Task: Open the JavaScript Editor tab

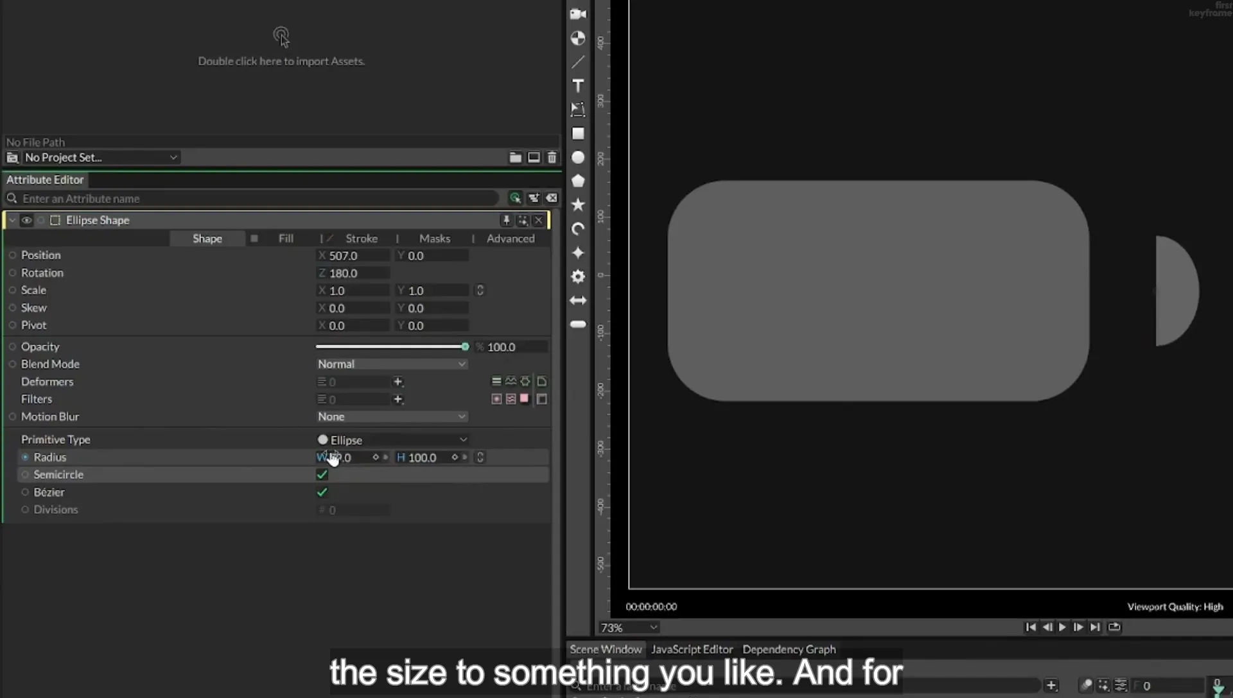Action: click(692, 649)
